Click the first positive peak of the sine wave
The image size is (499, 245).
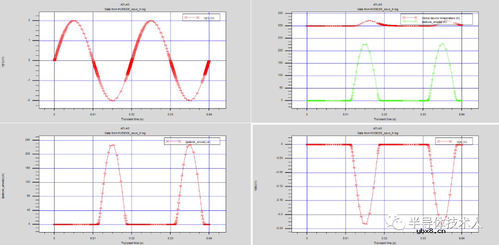click(73, 20)
